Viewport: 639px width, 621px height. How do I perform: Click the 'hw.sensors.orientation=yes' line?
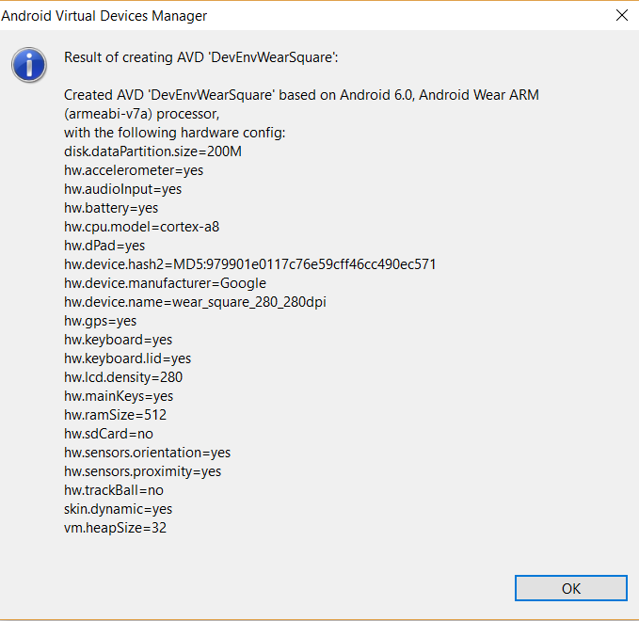[x=147, y=453]
